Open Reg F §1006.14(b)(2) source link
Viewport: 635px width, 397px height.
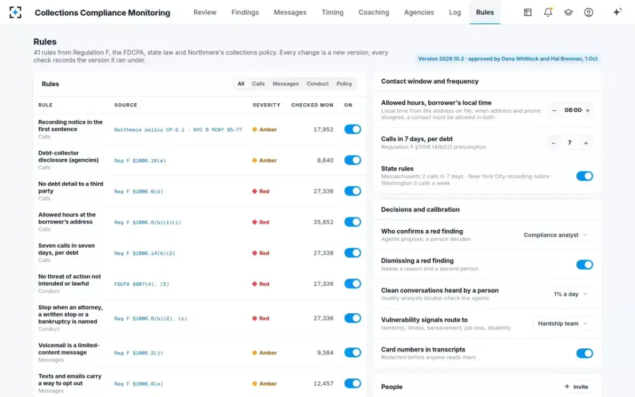[x=144, y=253]
